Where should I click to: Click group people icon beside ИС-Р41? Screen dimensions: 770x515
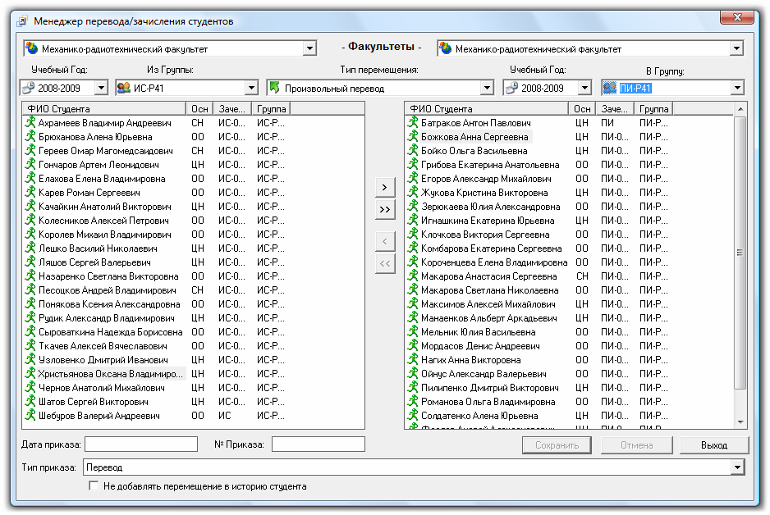click(x=124, y=88)
